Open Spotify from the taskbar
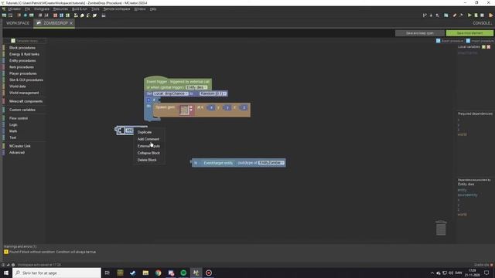The image size is (495, 278). (183, 273)
